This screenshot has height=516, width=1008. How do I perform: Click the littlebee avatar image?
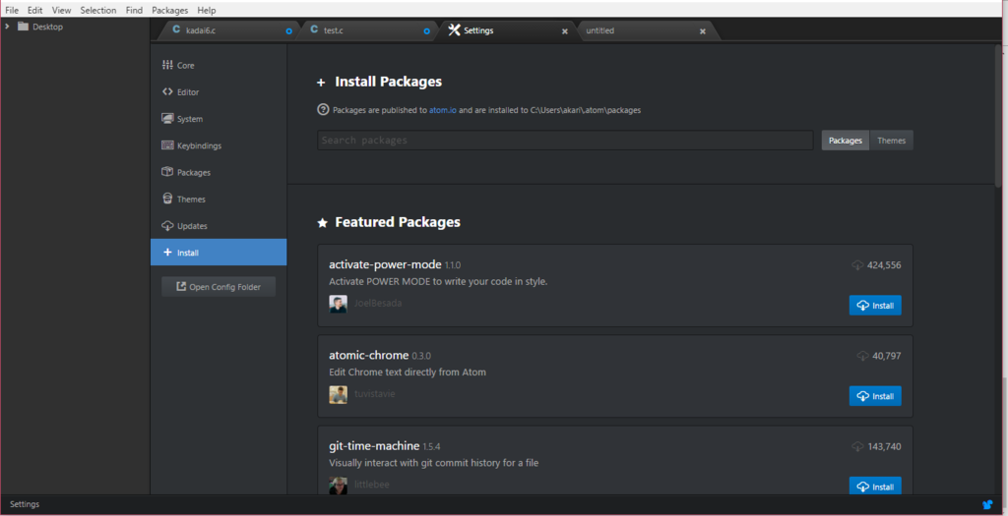(x=339, y=486)
